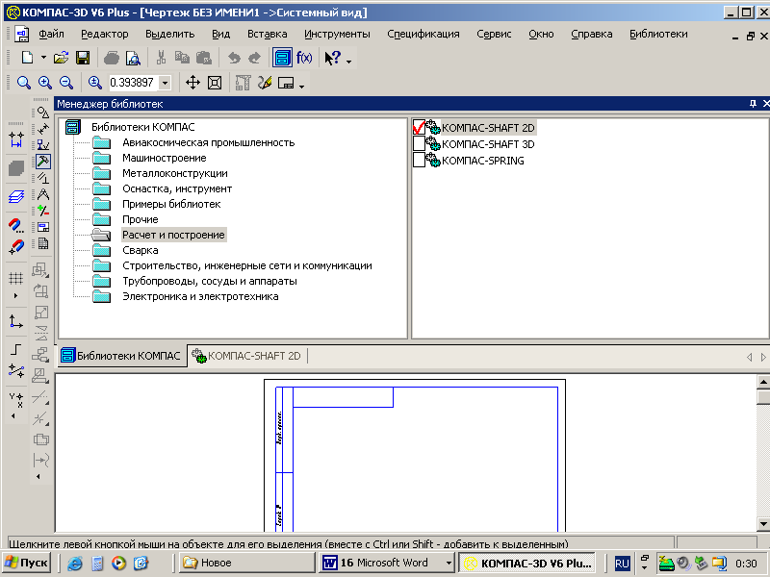Open a file with the Open folder icon
Image resolution: width=770 pixels, height=577 pixels.
[62, 58]
